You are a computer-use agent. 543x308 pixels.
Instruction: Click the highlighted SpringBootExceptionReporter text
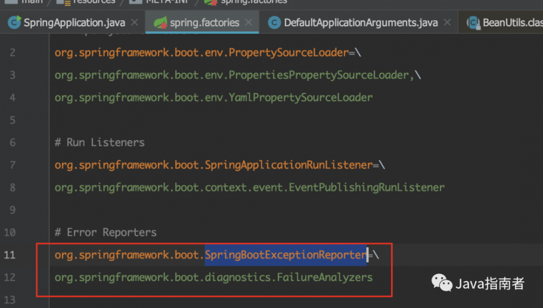pyautogui.click(x=286, y=255)
